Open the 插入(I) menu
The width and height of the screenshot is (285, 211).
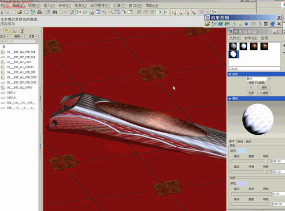[50, 6]
